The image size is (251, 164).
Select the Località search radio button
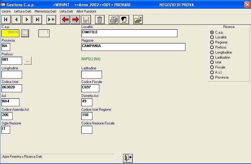(212, 37)
